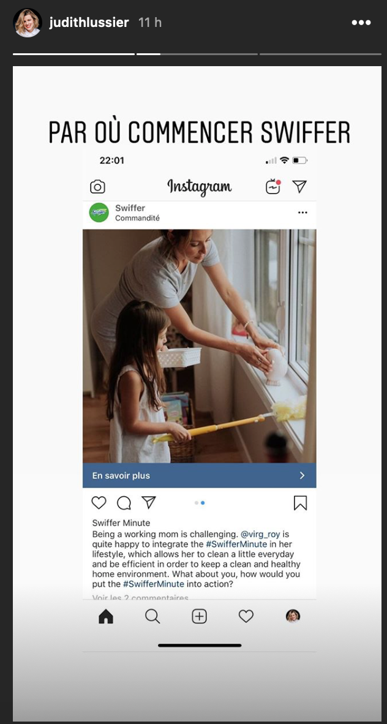Go to the Home tab icon
Screen dimensions: 387x724
pos(106,616)
